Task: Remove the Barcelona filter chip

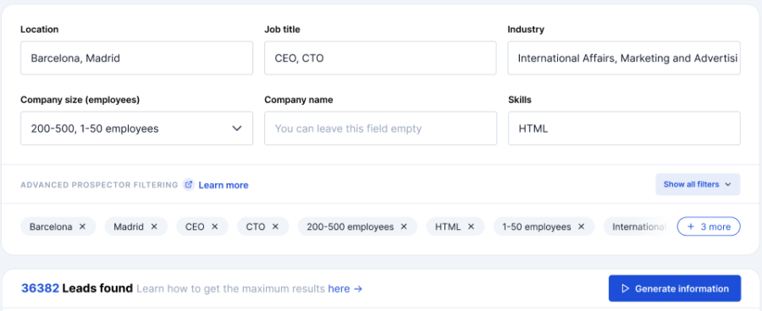Action: click(x=82, y=226)
